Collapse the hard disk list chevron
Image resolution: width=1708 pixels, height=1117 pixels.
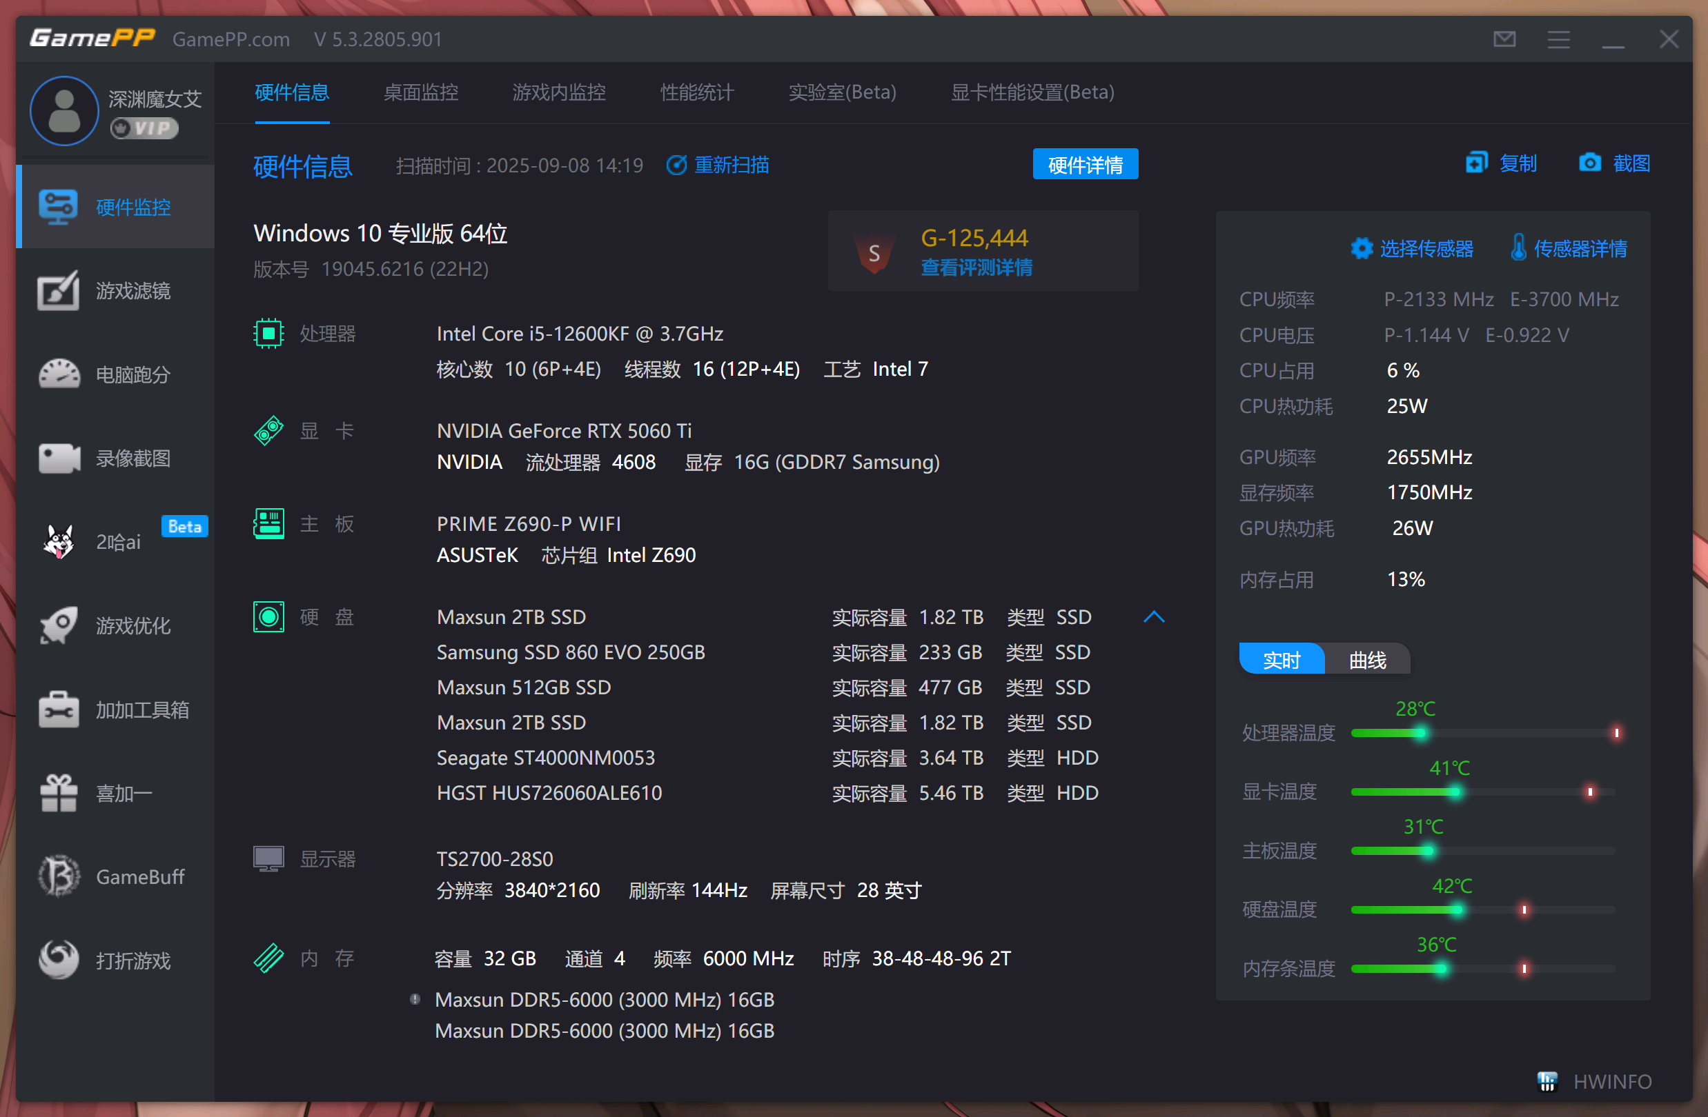(1153, 616)
